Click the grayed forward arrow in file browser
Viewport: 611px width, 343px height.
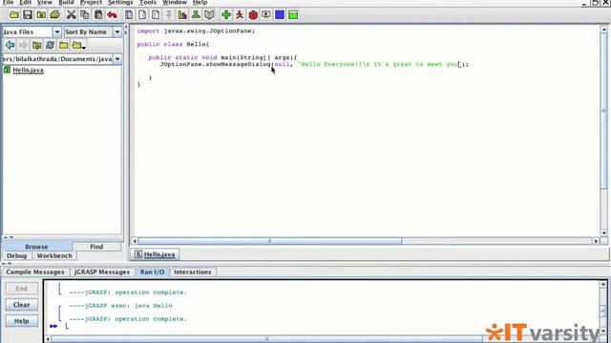23,45
